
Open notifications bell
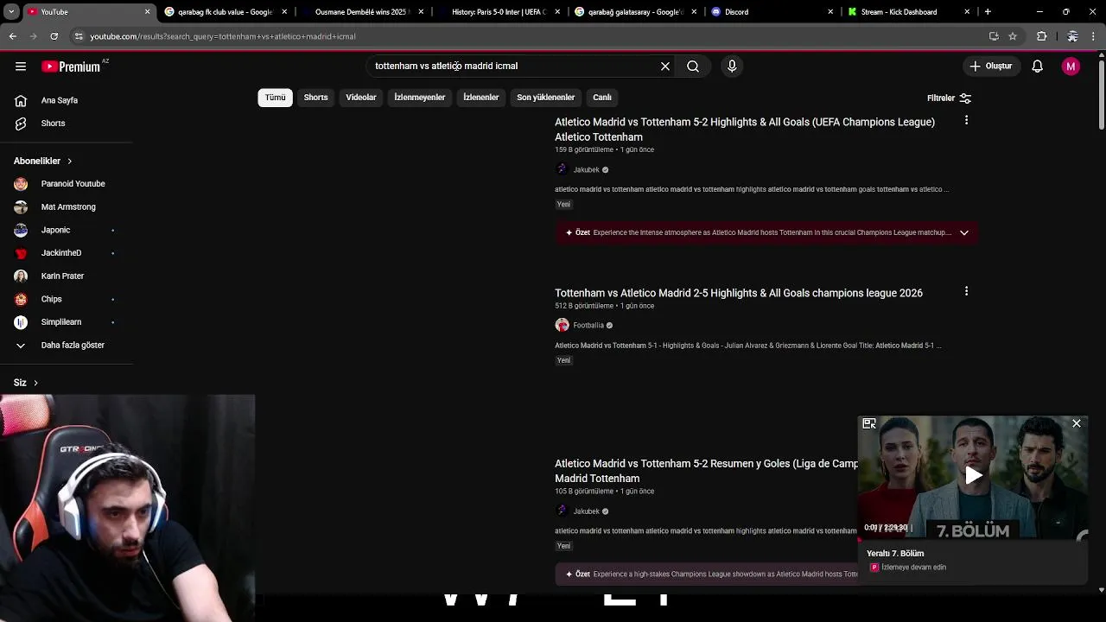(1038, 66)
